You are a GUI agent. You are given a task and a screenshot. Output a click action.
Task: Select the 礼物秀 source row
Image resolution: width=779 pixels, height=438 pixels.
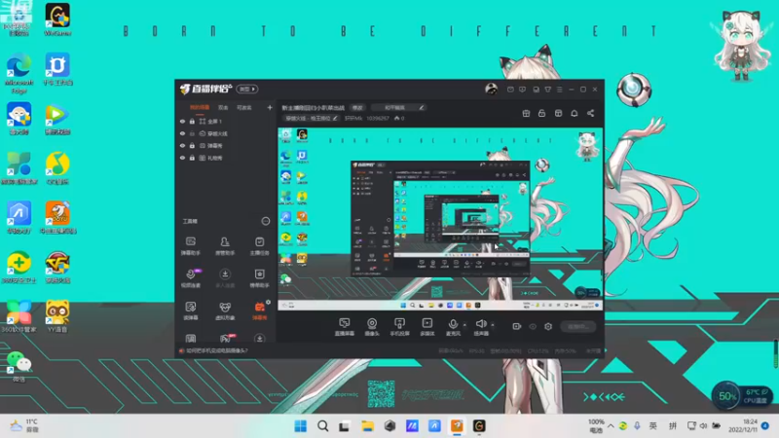(x=226, y=158)
